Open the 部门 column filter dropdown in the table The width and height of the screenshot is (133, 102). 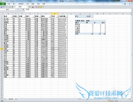click(x=34, y=17)
